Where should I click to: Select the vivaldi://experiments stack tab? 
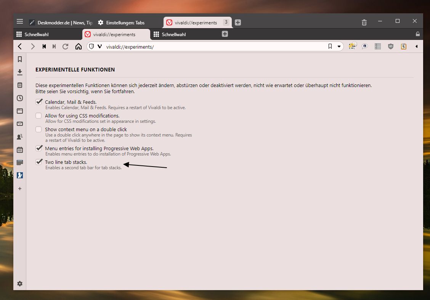coord(197,22)
